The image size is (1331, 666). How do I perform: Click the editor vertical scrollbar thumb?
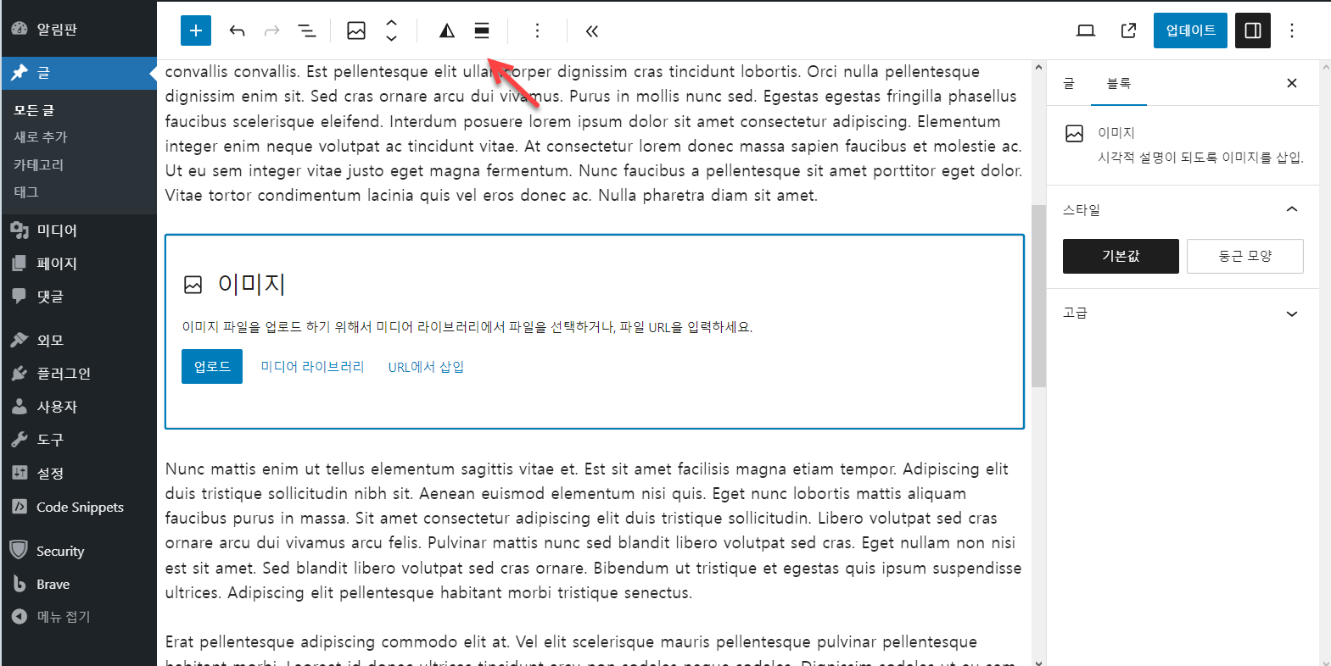tap(1038, 297)
